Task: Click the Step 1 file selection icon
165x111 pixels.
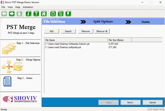Action: 9,48
